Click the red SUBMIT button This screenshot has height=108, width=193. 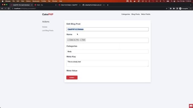(72, 77)
